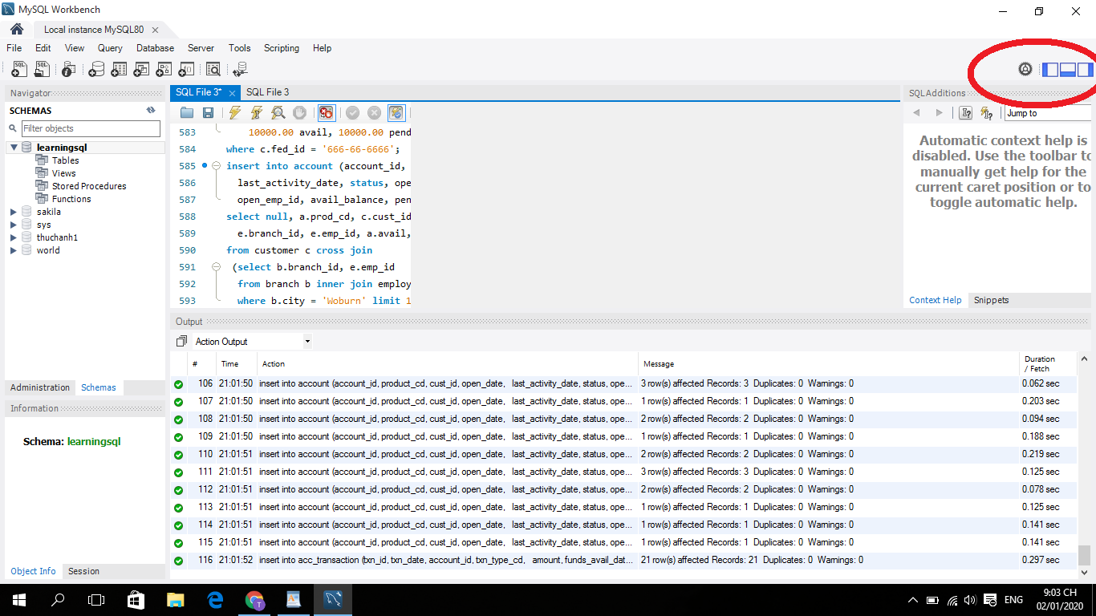Toggle breakpoint marker on line 585
The image size is (1096, 616).
pos(205,166)
